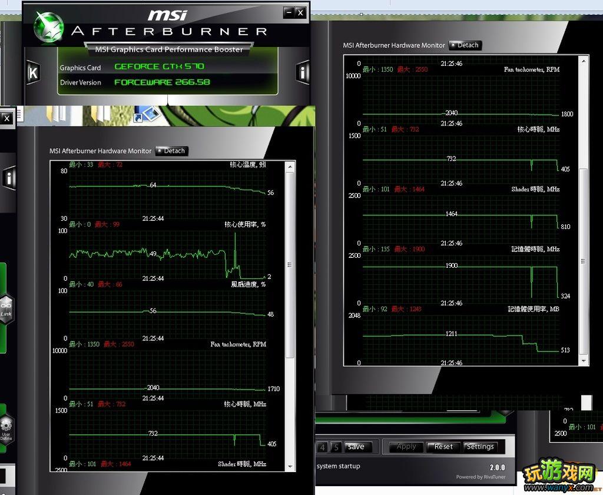Viewport: 603px width, 495px height.
Task: Click the MSI Afterburner jet logo
Action: [x=48, y=26]
